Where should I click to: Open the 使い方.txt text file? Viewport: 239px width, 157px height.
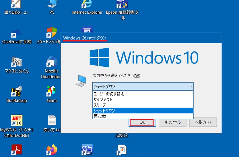coord(52,123)
